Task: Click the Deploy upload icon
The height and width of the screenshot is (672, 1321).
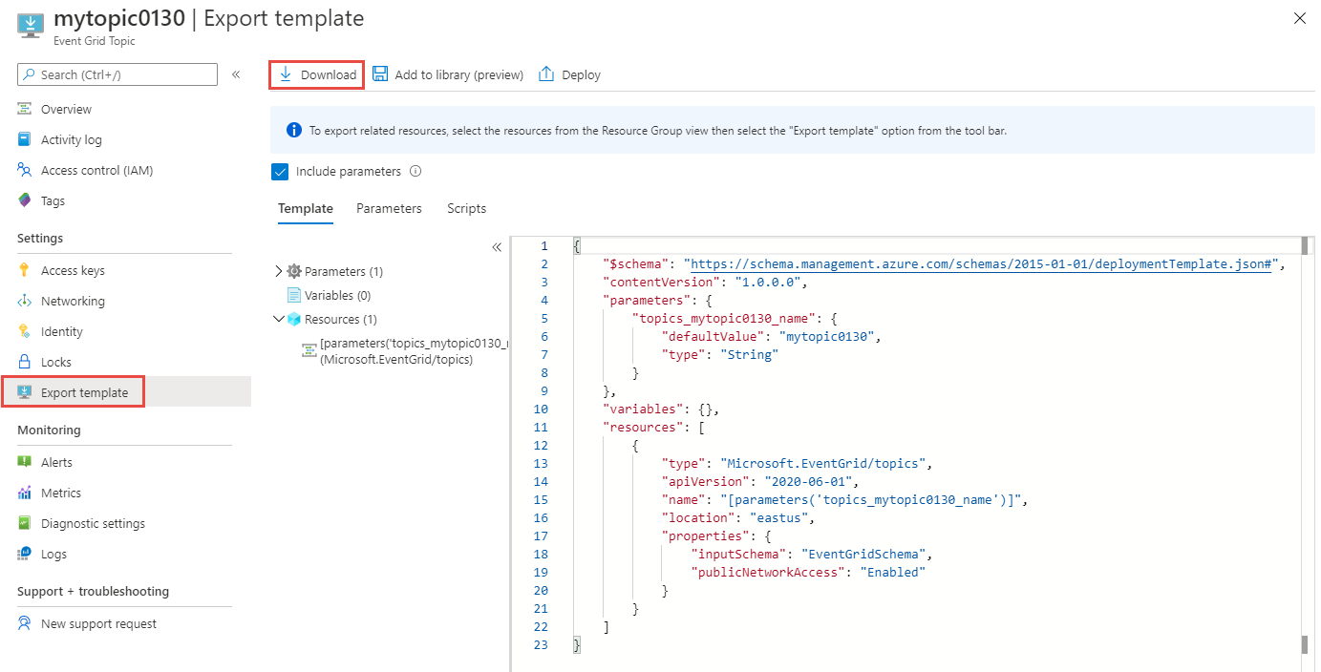Action: tap(546, 74)
